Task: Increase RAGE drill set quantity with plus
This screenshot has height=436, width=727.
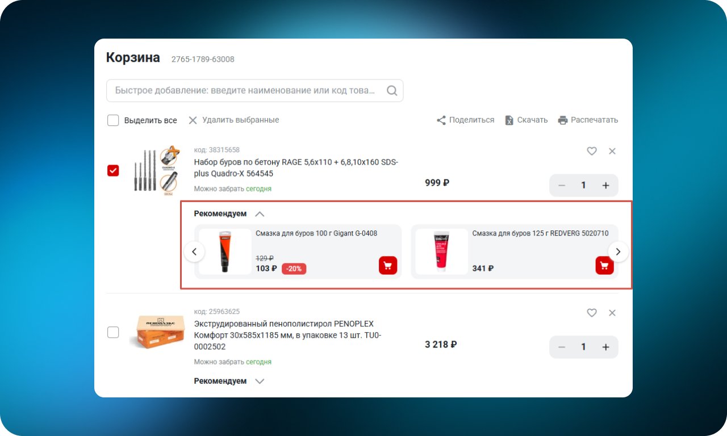Action: (x=605, y=186)
